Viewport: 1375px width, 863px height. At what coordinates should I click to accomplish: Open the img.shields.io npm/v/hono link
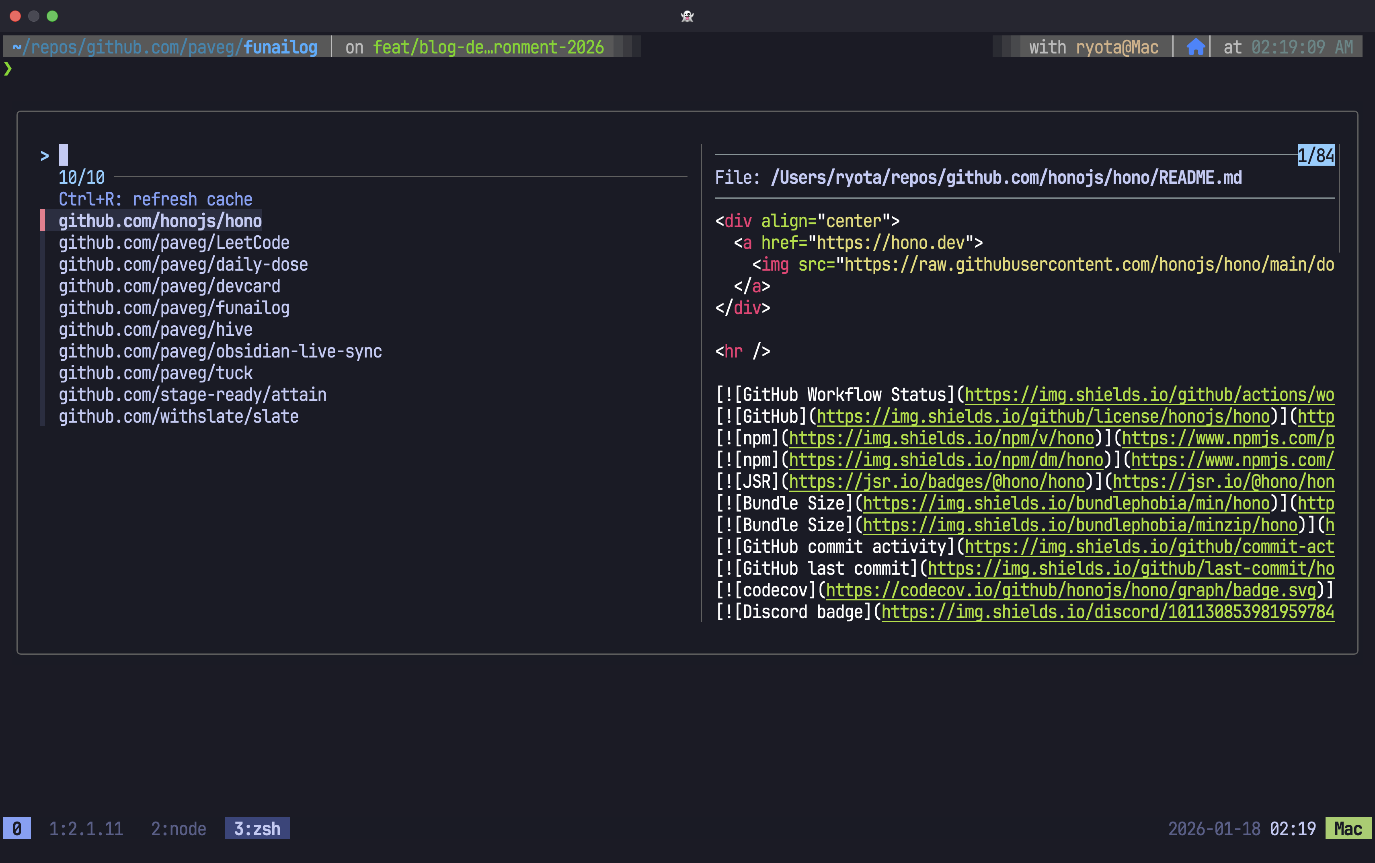941,438
